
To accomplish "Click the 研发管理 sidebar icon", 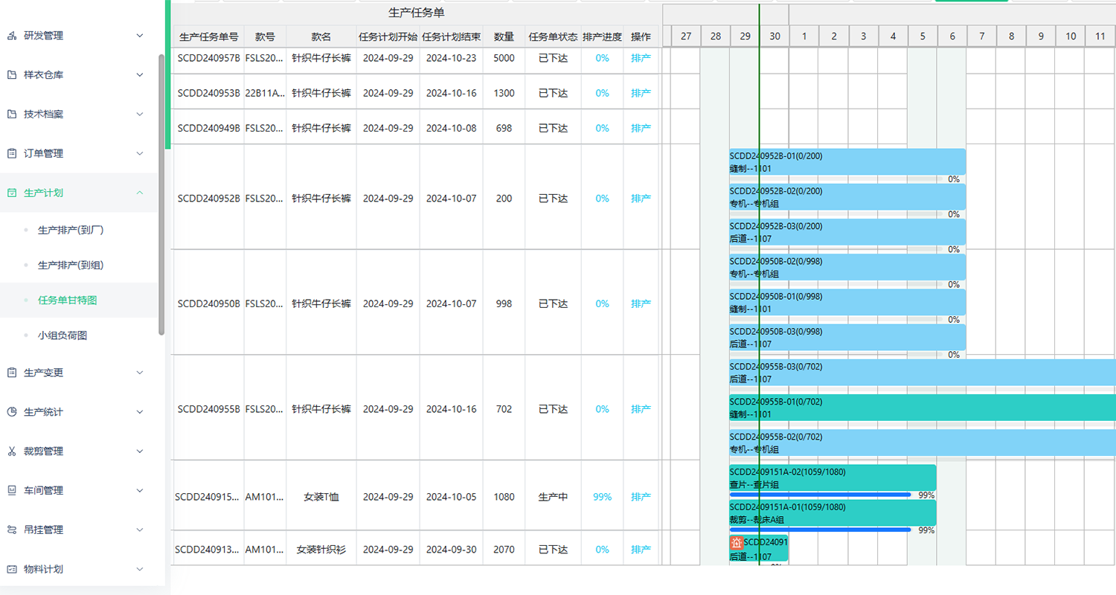I will (x=11, y=36).
